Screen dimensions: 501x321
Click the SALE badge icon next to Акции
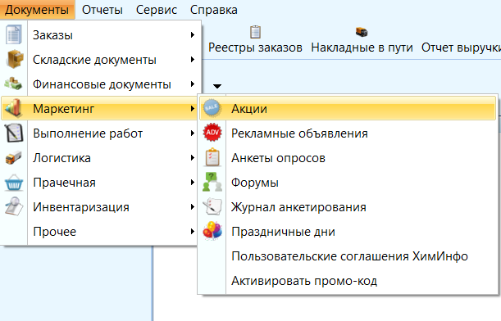pyautogui.click(x=212, y=108)
